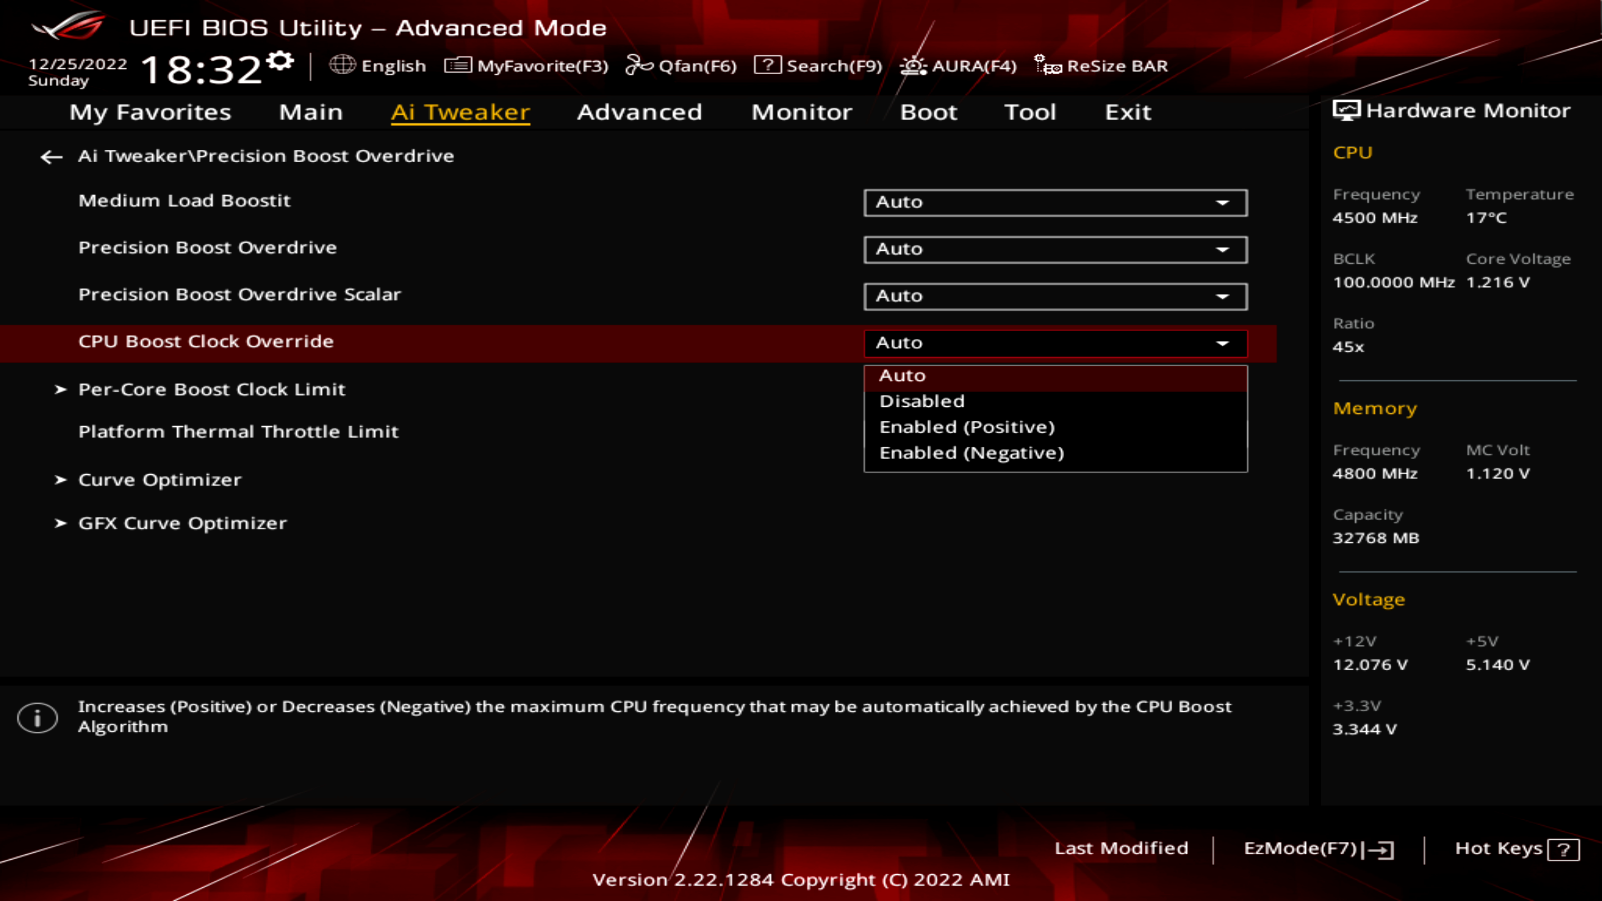Screen dimensions: 1602x901
Task: Click memory capacity value 32768 MB
Action: pyautogui.click(x=1375, y=539)
